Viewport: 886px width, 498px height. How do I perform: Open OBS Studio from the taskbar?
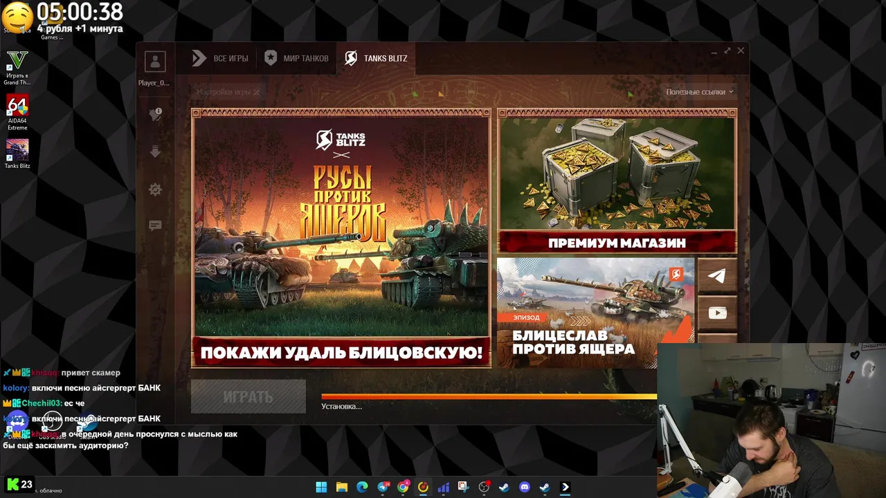pos(484,487)
